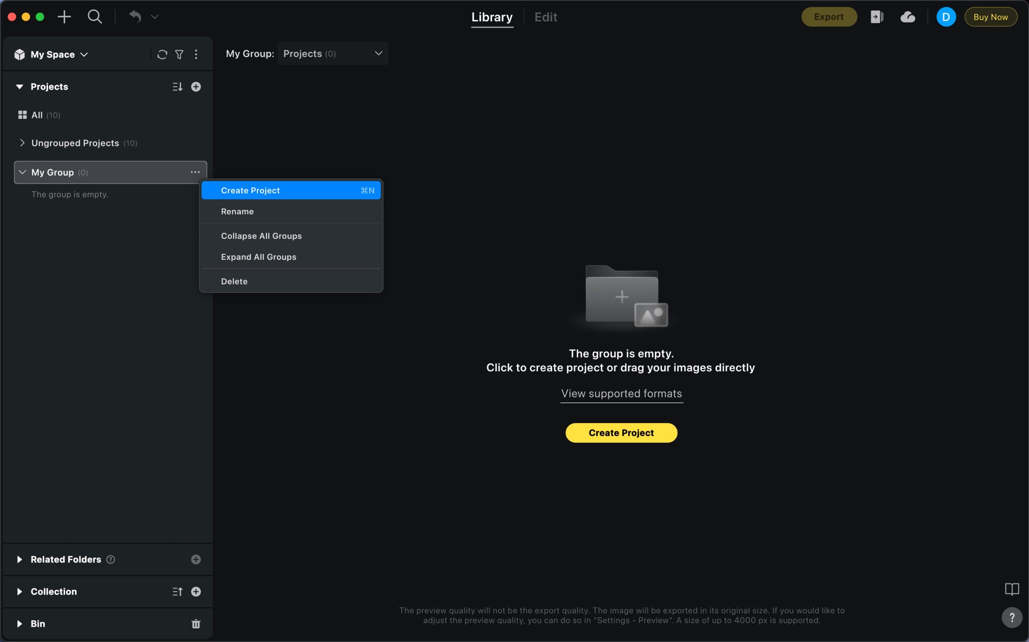Click the panel import icon beside Export
1029x642 pixels.
876,17
